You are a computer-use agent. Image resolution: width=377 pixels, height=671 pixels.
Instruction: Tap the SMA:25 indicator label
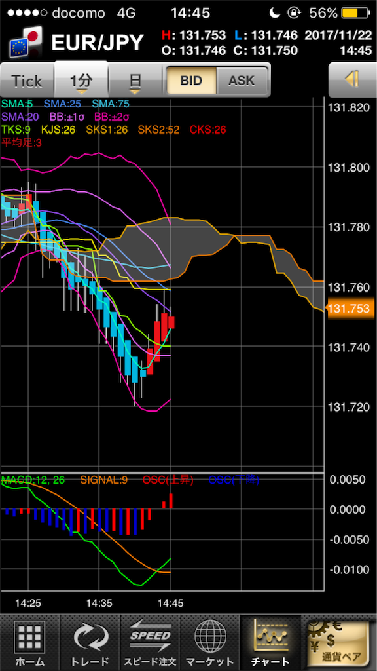coord(63,104)
